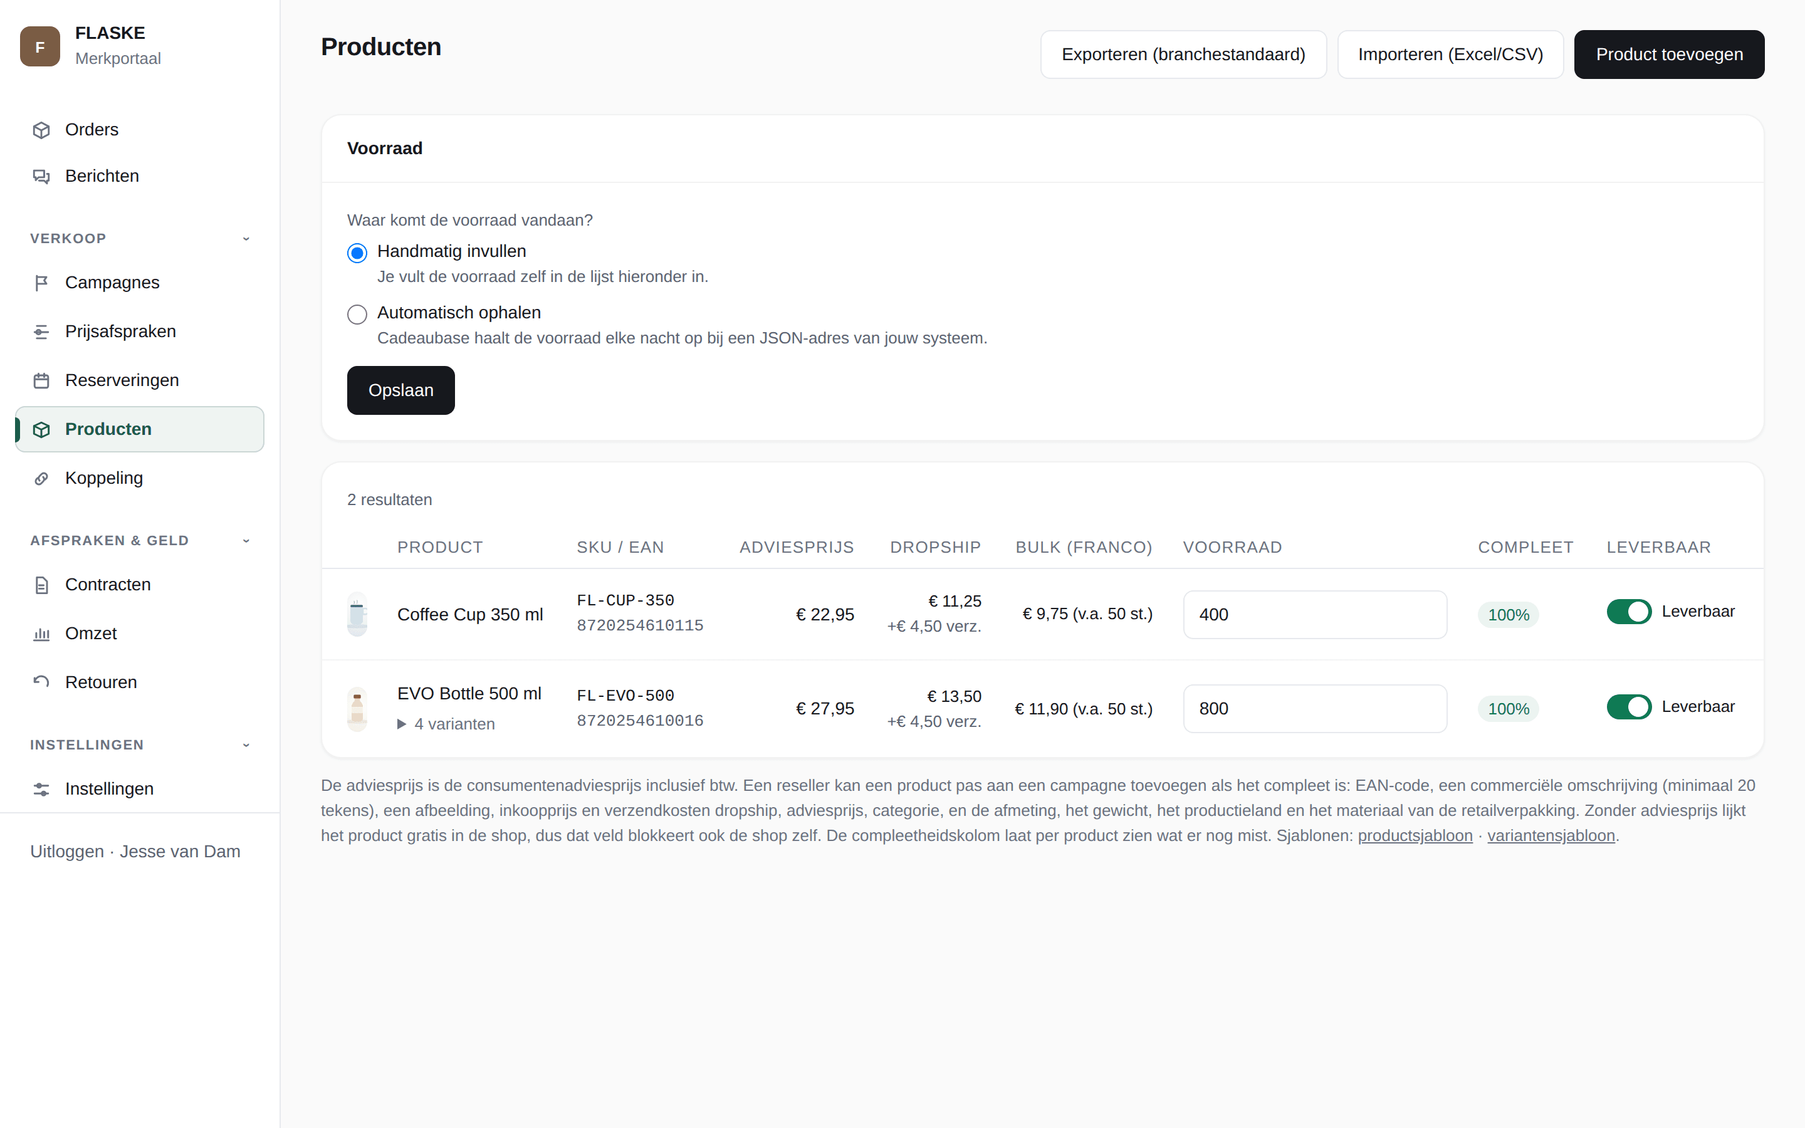Click the SKU text FL-CUP-350

pos(625,600)
